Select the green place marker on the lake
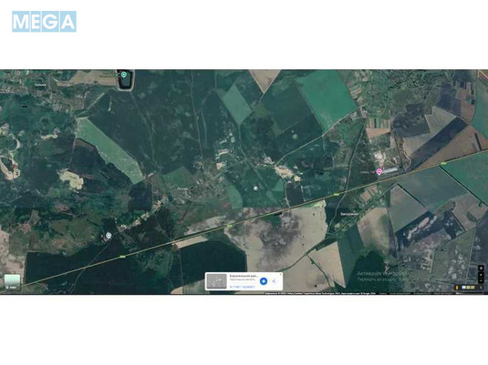 (124, 75)
